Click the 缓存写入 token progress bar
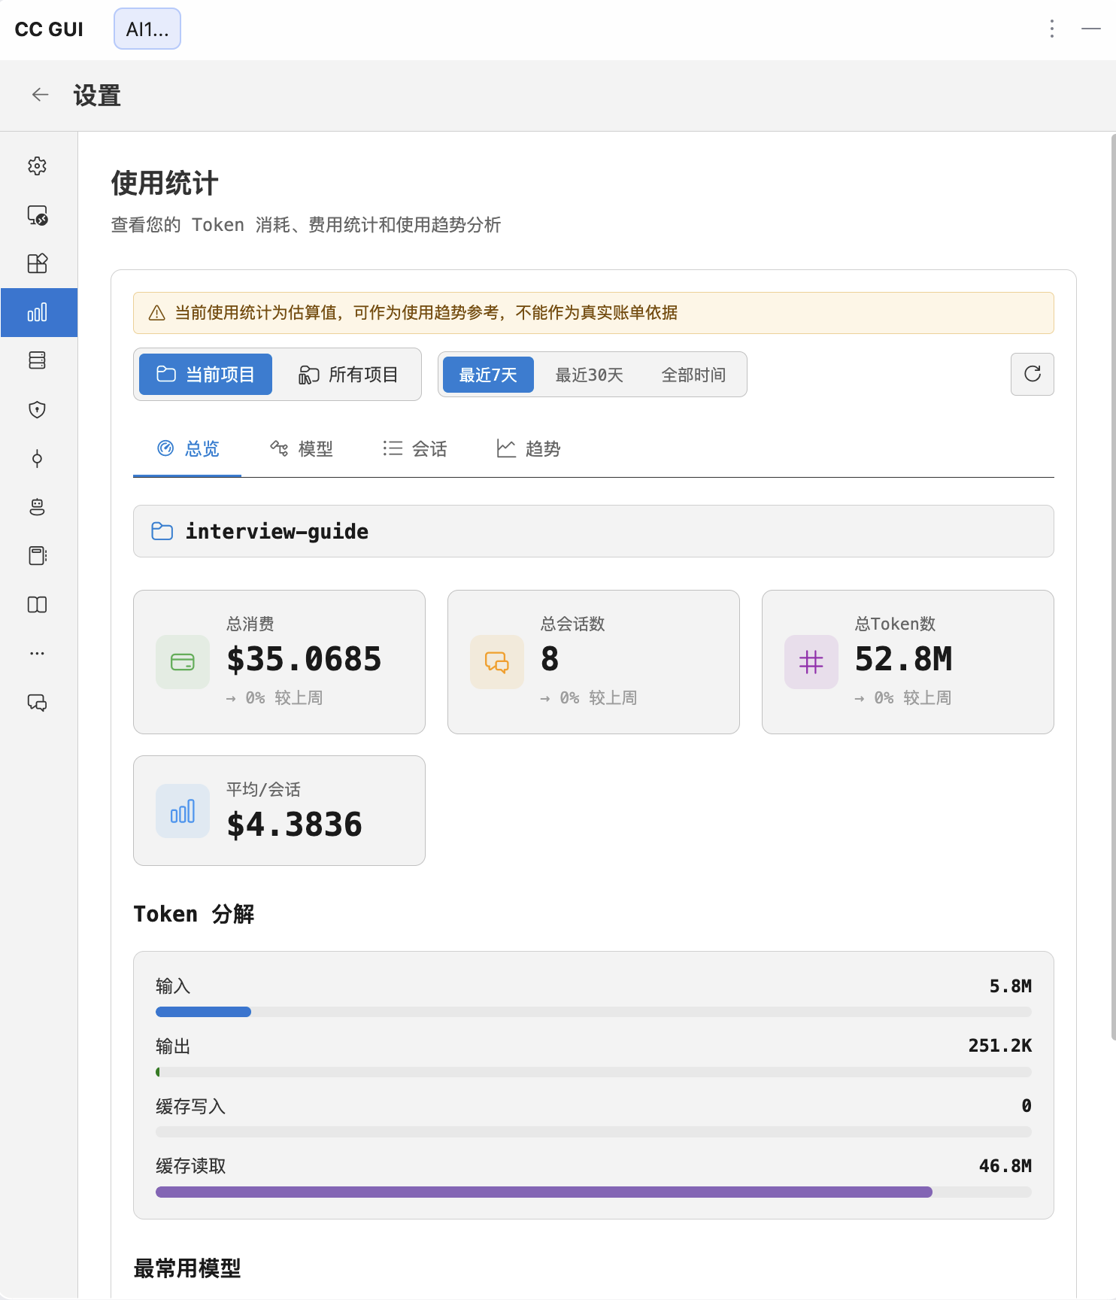 (x=593, y=1131)
